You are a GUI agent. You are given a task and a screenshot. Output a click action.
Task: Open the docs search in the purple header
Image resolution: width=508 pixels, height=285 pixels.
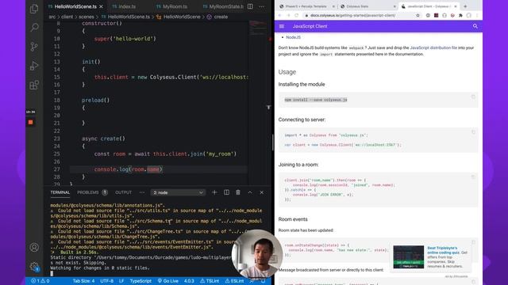coord(475,26)
